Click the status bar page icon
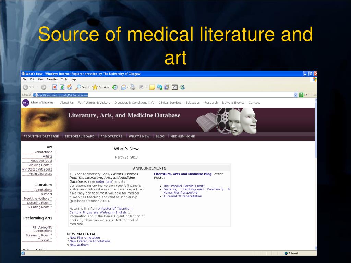The image size is (351, 263). [23, 253]
